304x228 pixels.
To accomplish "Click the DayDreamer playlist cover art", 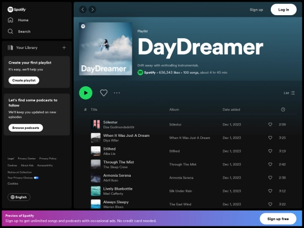I will click(106, 49).
